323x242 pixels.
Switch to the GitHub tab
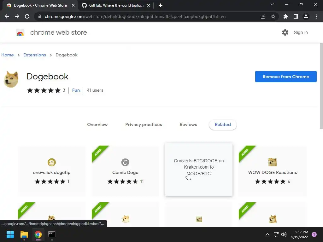pyautogui.click(x=116, y=5)
